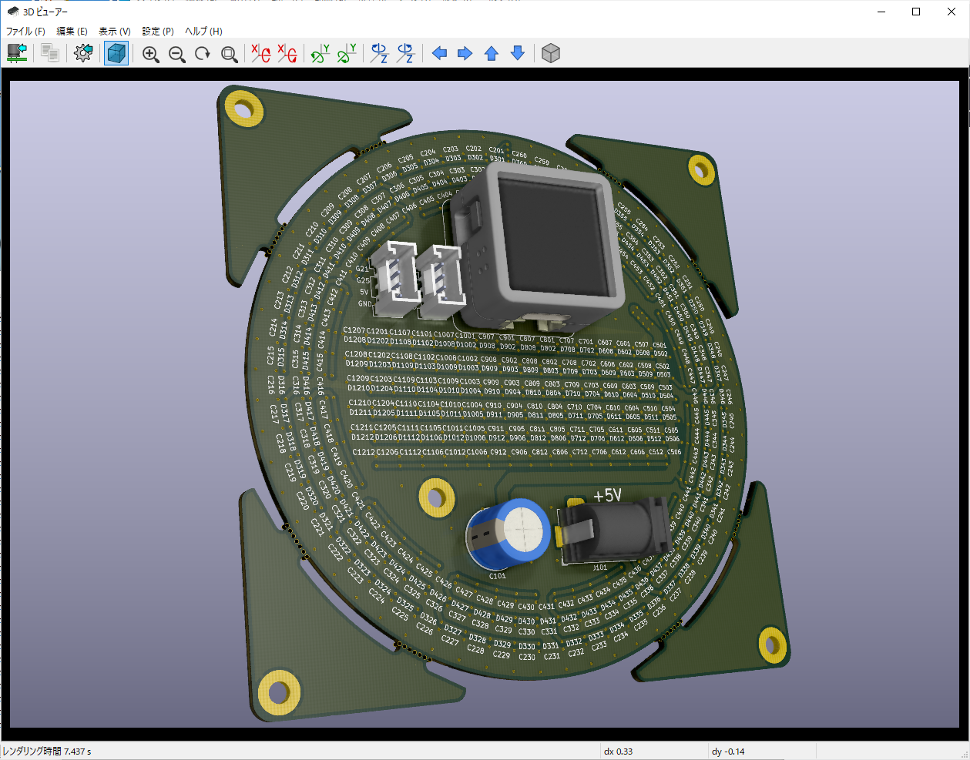Move the board right with the right arrow
970x760 pixels.
pos(465,53)
